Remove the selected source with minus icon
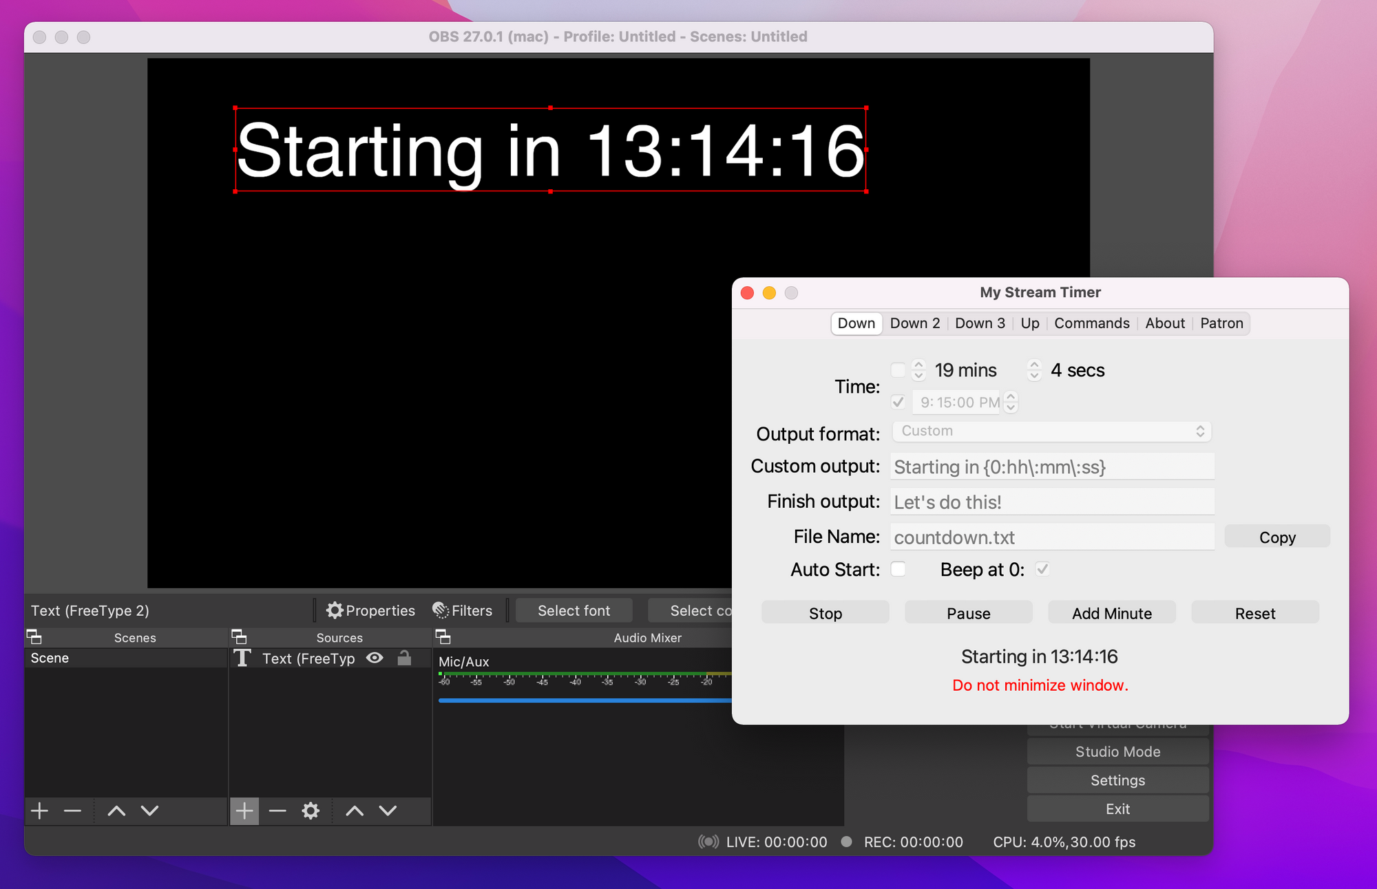 pos(277,811)
